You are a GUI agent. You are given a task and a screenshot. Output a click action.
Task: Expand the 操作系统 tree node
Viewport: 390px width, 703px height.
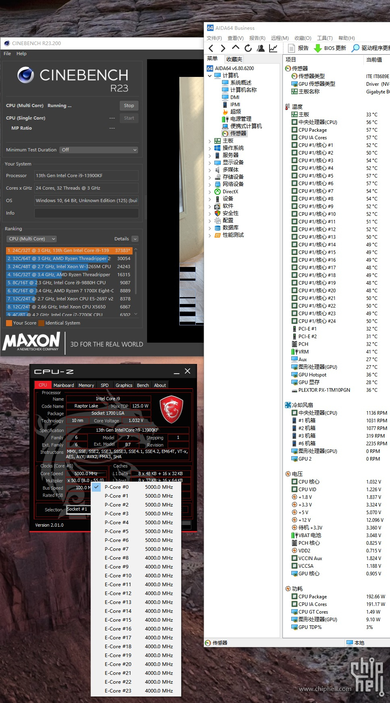210,148
